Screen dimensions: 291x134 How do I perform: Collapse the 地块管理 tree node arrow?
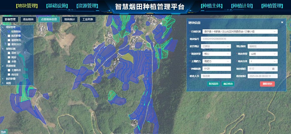tap(4, 27)
